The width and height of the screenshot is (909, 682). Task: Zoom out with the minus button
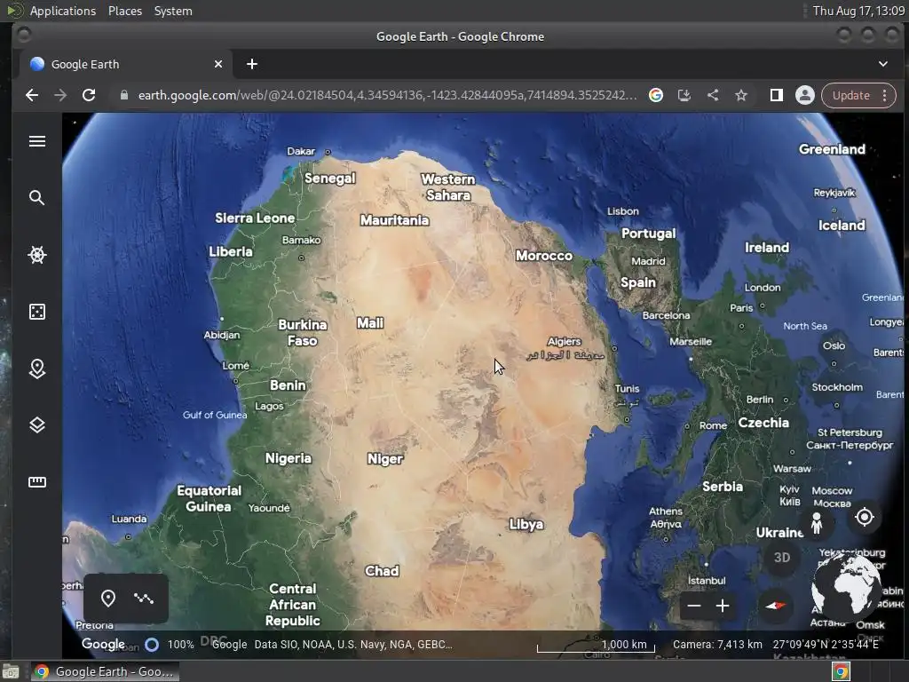694,606
